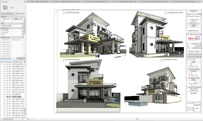Image resolution: width=203 pixels, height=121 pixels.
Task: Click Project Browser scroll-right arrow
Action: point(23,119)
